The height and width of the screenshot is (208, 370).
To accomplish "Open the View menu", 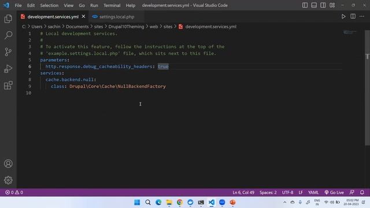I will click(x=68, y=5).
